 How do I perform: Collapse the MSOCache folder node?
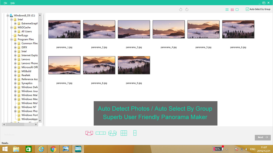11,27
